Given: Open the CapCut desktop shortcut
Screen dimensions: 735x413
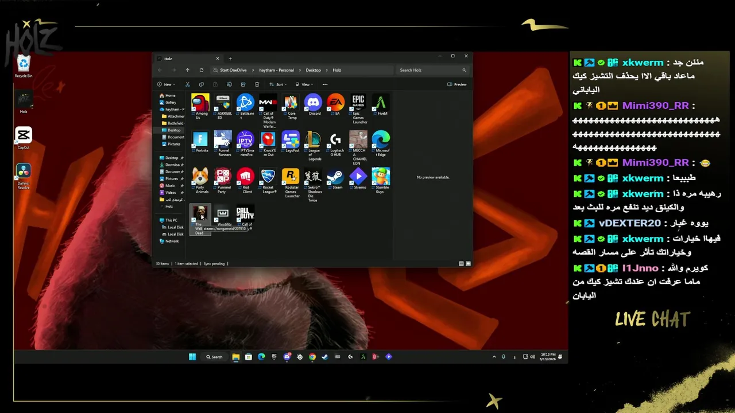Looking at the screenshot, I should [24, 138].
